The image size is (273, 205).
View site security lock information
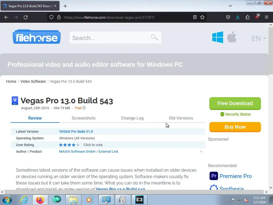coord(59,17)
